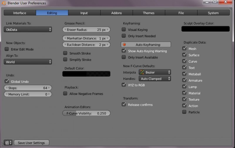Enable Simplify Stroke option

[65, 60]
